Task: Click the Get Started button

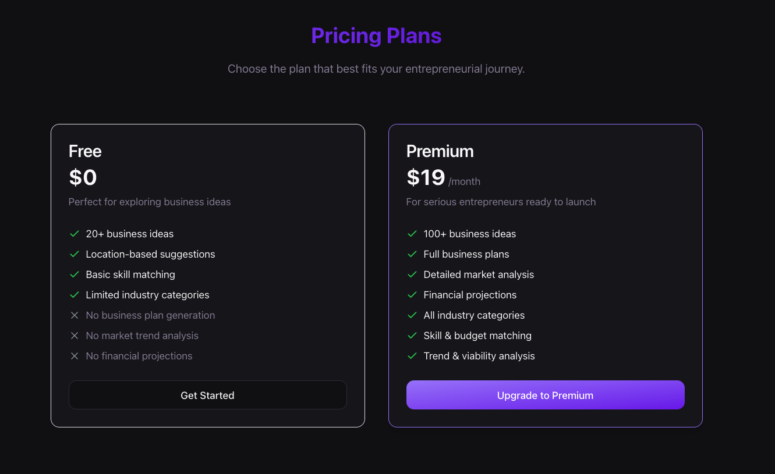Action: click(207, 395)
